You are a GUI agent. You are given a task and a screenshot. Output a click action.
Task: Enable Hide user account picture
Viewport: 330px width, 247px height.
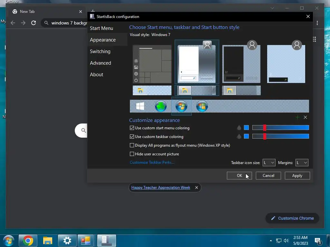click(x=132, y=154)
